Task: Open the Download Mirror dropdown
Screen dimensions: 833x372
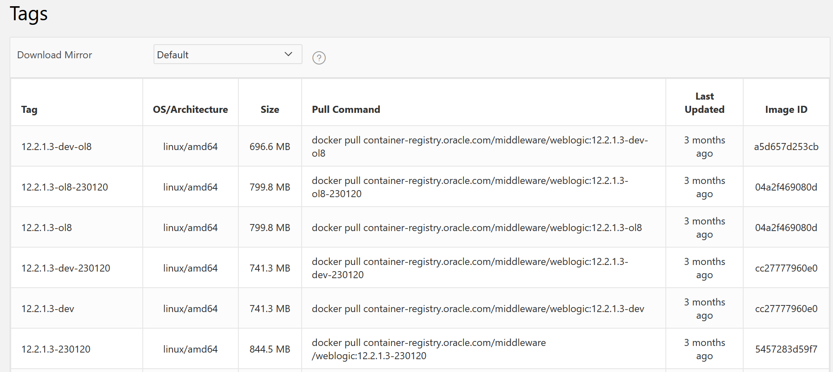Action: (x=228, y=55)
